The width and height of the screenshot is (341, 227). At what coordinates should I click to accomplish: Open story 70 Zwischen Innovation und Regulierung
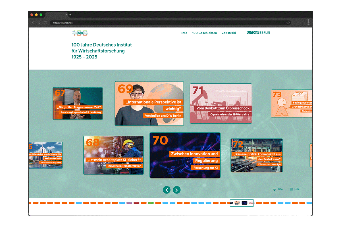[x=185, y=155]
